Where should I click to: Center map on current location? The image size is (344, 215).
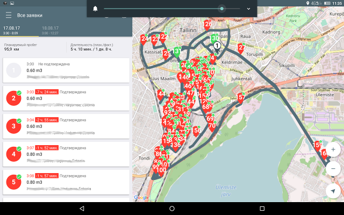(333, 190)
